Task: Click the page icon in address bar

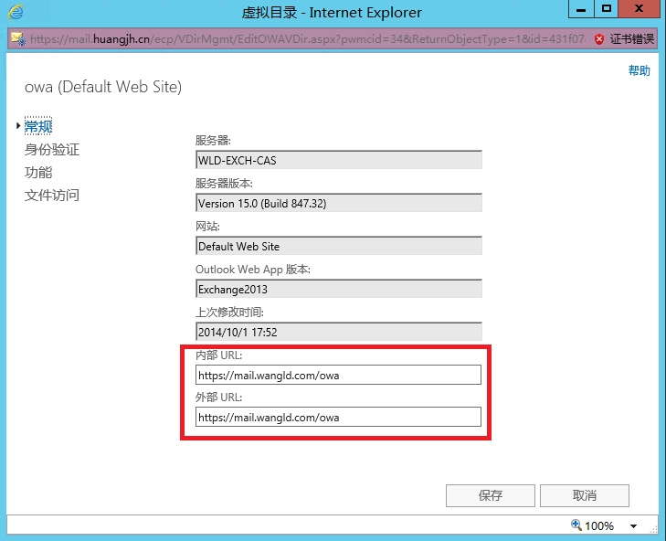Action: point(17,39)
